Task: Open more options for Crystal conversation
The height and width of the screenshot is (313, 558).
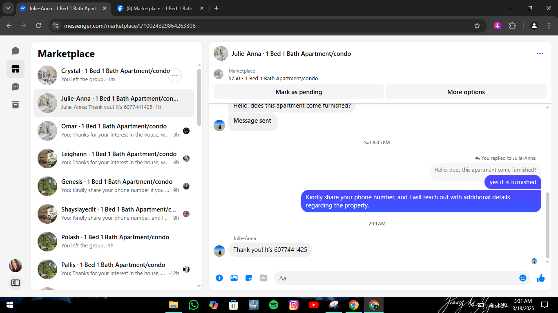Action: tap(175, 75)
